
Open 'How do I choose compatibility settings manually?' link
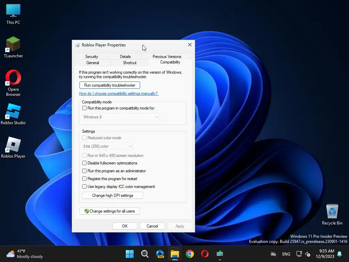click(x=118, y=93)
